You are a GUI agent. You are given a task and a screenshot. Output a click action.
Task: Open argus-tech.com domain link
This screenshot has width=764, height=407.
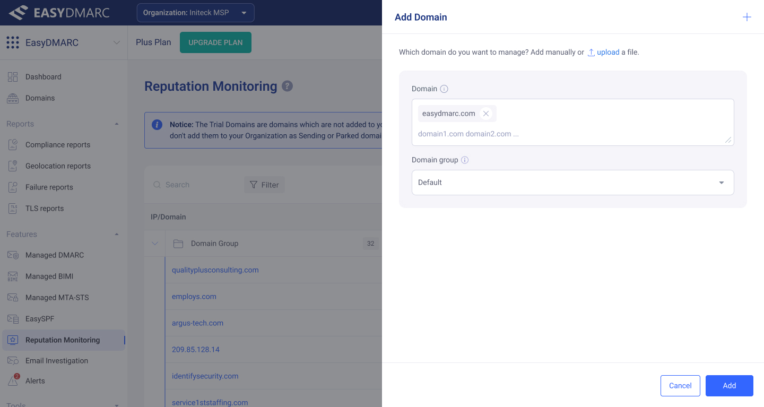pyautogui.click(x=197, y=323)
